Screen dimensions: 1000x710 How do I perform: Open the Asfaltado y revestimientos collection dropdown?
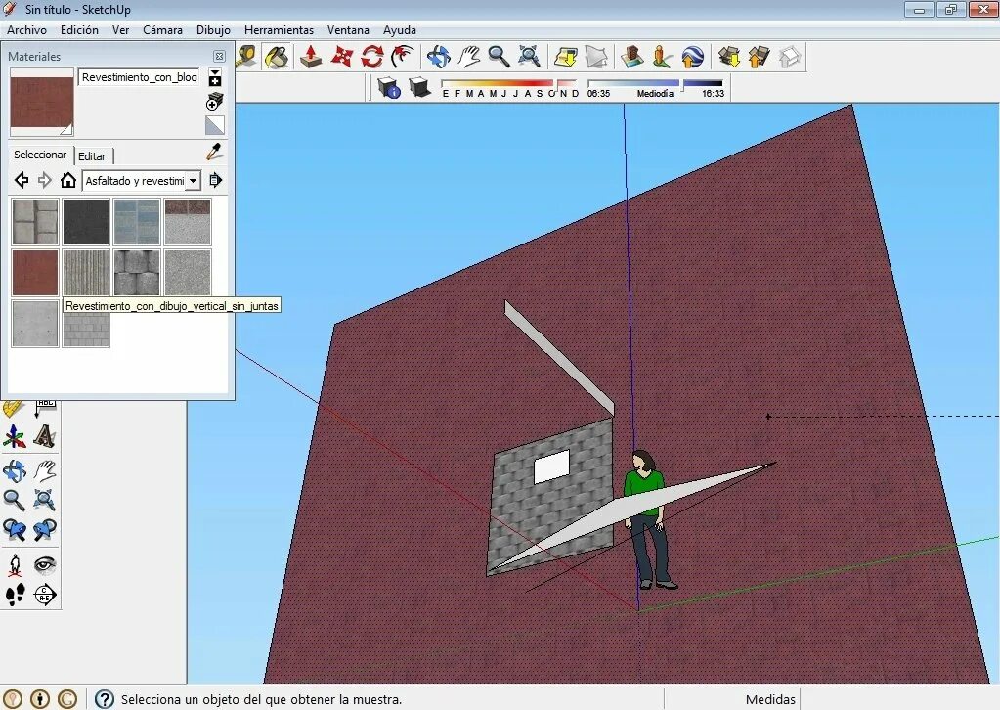click(193, 181)
